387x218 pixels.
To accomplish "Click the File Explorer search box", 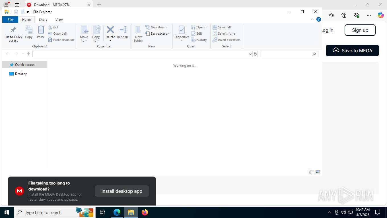I will (289, 54).
